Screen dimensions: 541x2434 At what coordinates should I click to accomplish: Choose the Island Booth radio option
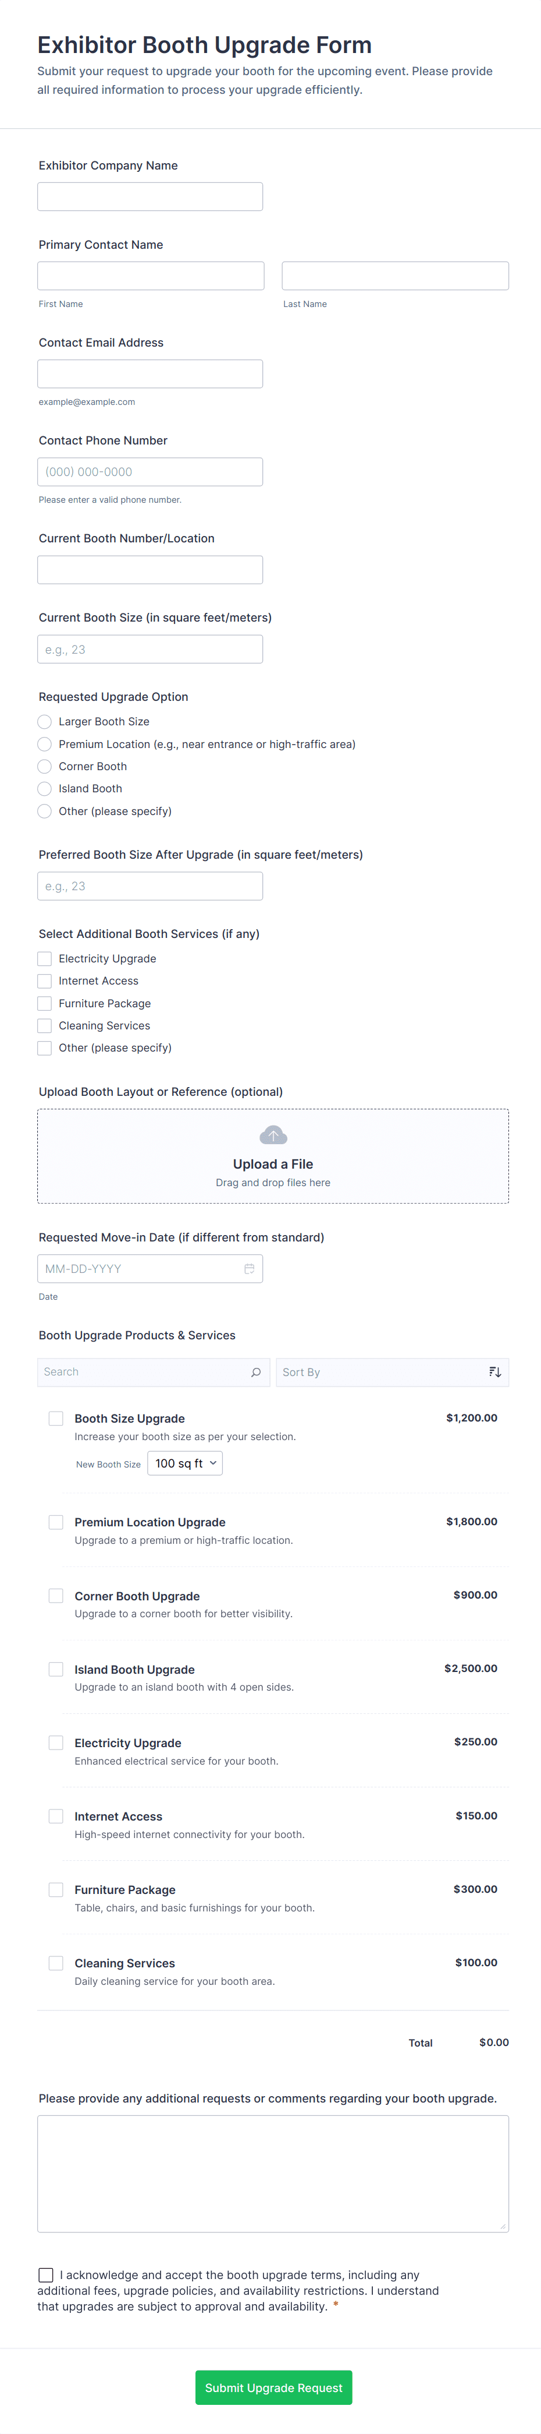[x=44, y=789]
